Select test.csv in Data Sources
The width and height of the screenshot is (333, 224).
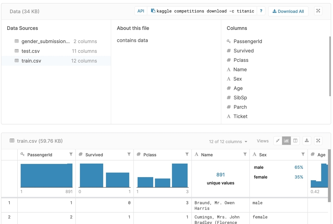(56, 51)
